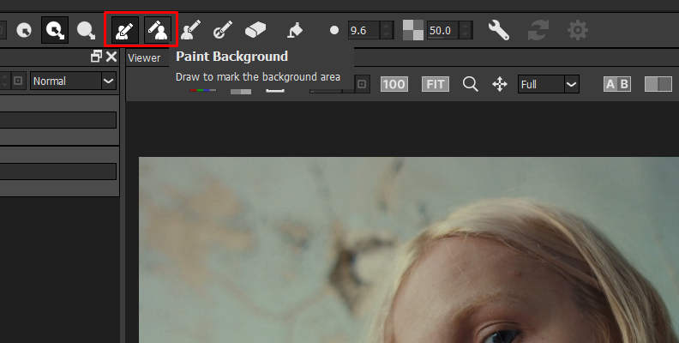
Task: Choose the unhighlighted person-with-brush tool beside Paint Background
Action: pyautogui.click(x=191, y=30)
